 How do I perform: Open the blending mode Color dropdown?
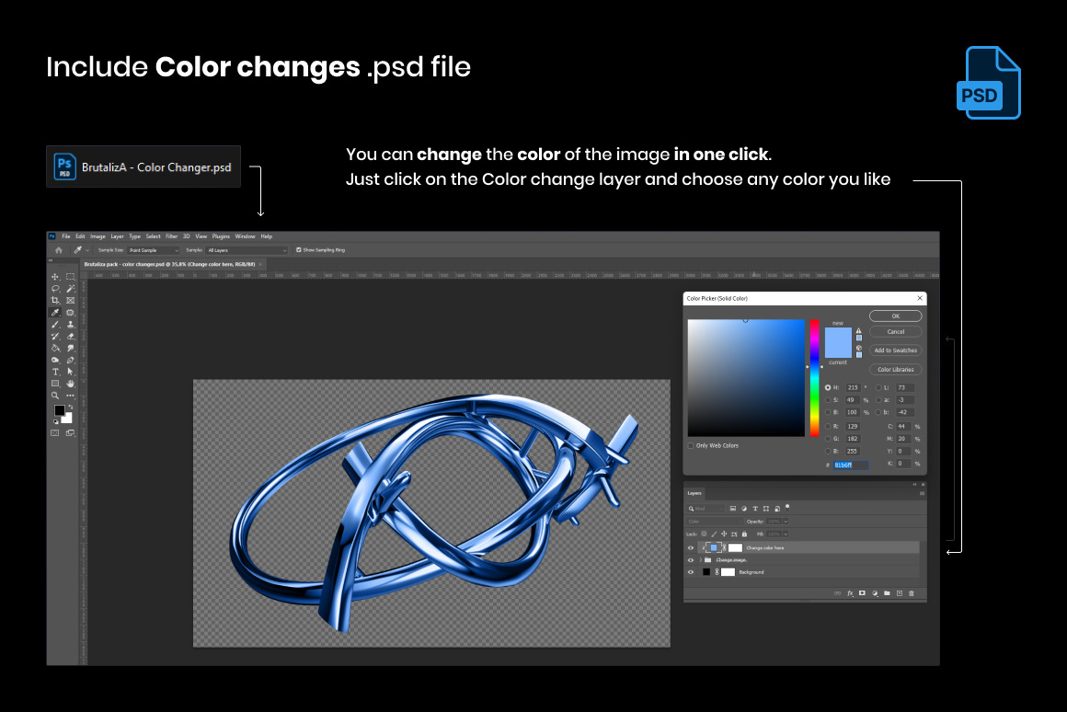(715, 522)
